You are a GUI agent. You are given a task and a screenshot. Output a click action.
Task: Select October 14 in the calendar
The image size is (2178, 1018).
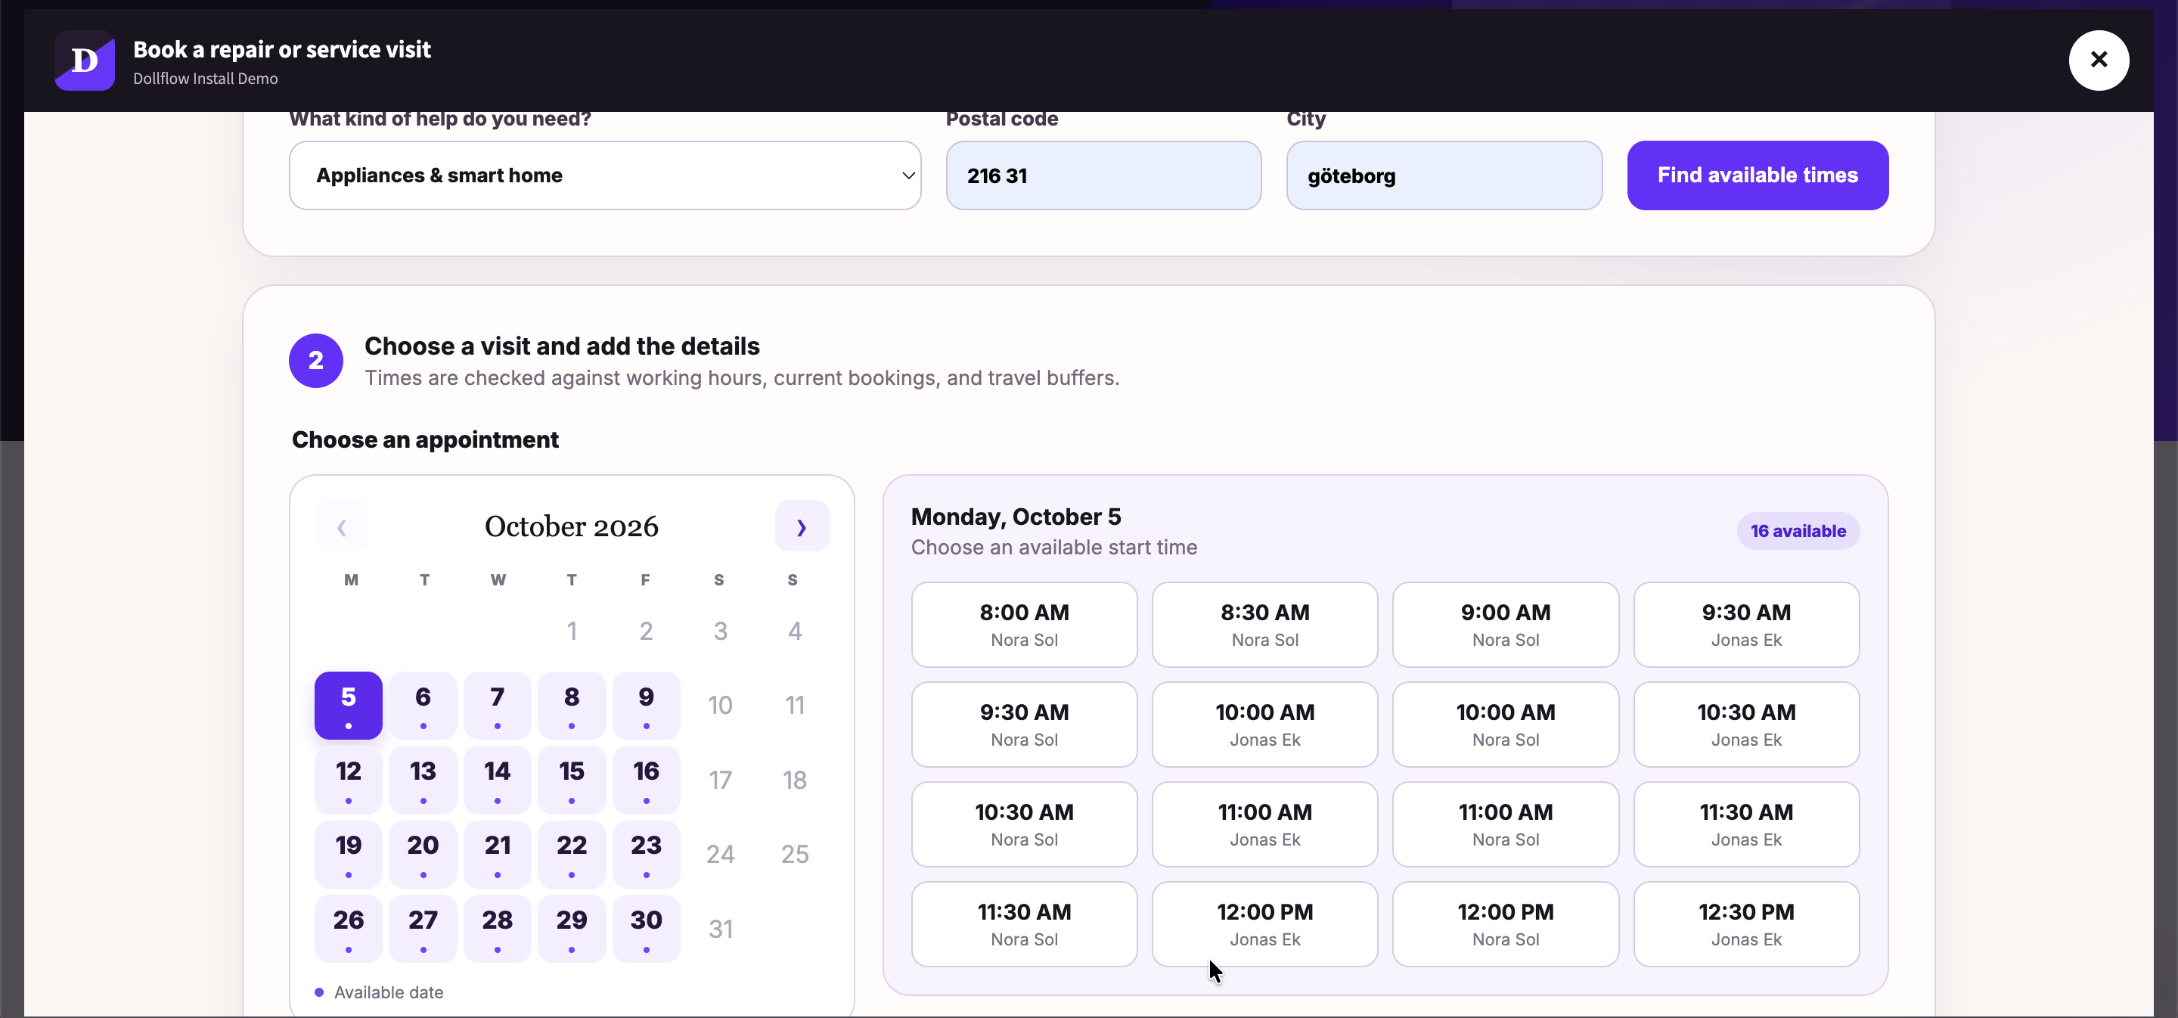(x=497, y=780)
